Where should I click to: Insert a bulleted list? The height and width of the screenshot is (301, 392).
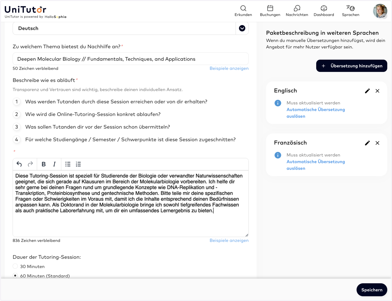point(68,164)
